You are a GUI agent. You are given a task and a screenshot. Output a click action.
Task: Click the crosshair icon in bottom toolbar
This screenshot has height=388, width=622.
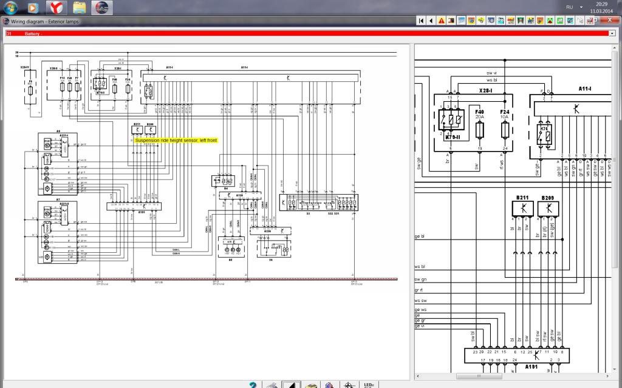pos(349,385)
